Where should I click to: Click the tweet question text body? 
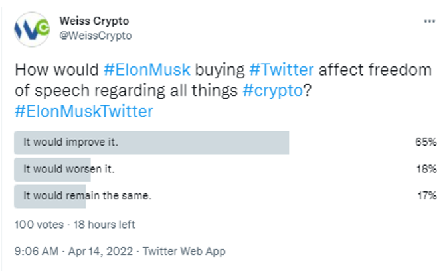pos(223,90)
